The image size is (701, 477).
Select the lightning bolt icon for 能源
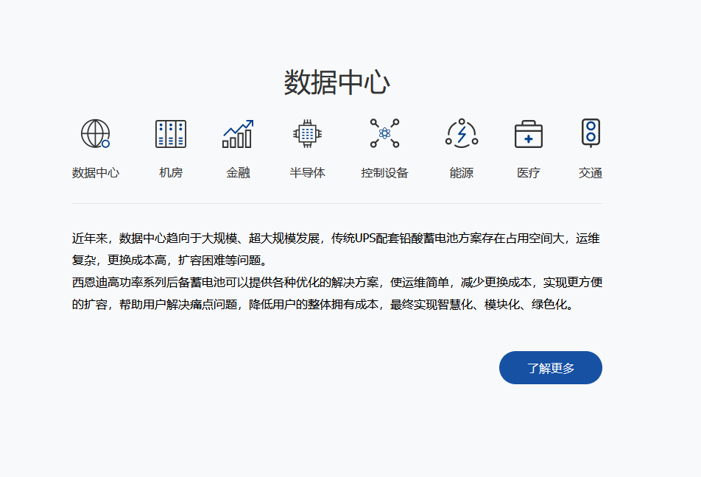462,133
